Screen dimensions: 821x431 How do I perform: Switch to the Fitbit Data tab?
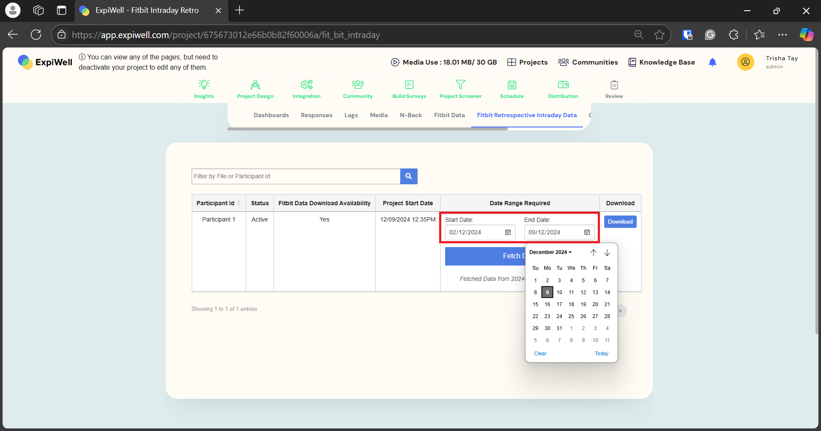point(449,115)
